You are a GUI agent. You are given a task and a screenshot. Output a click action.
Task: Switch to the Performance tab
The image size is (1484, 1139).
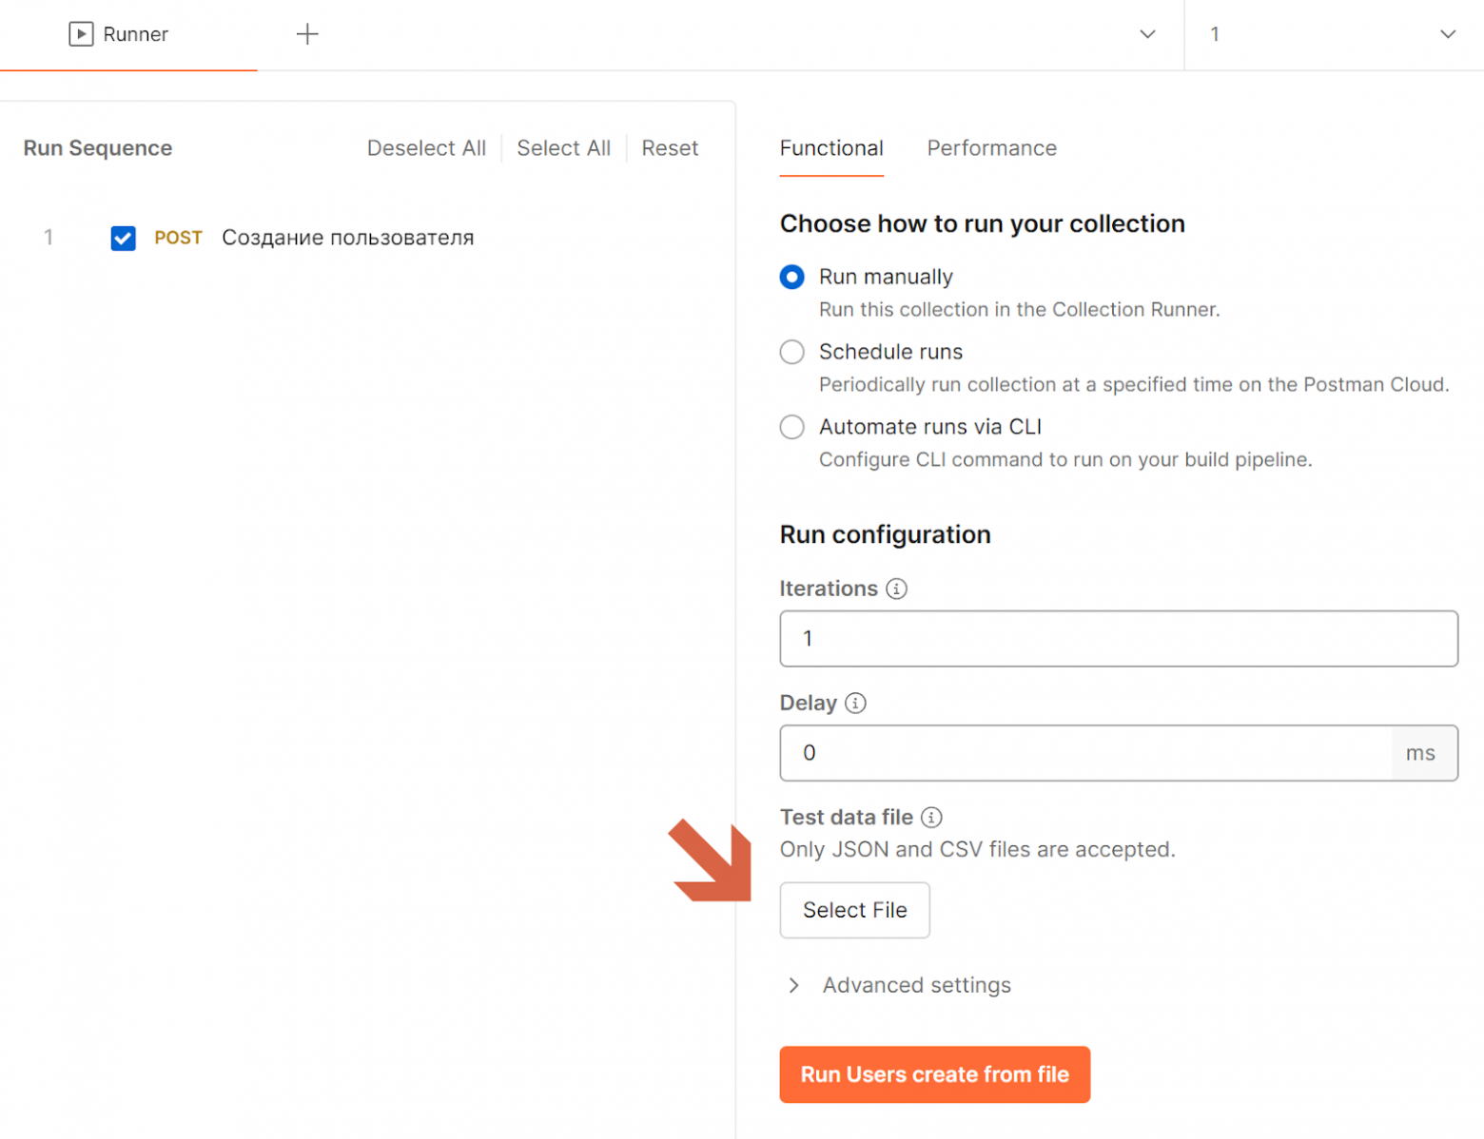(x=991, y=148)
